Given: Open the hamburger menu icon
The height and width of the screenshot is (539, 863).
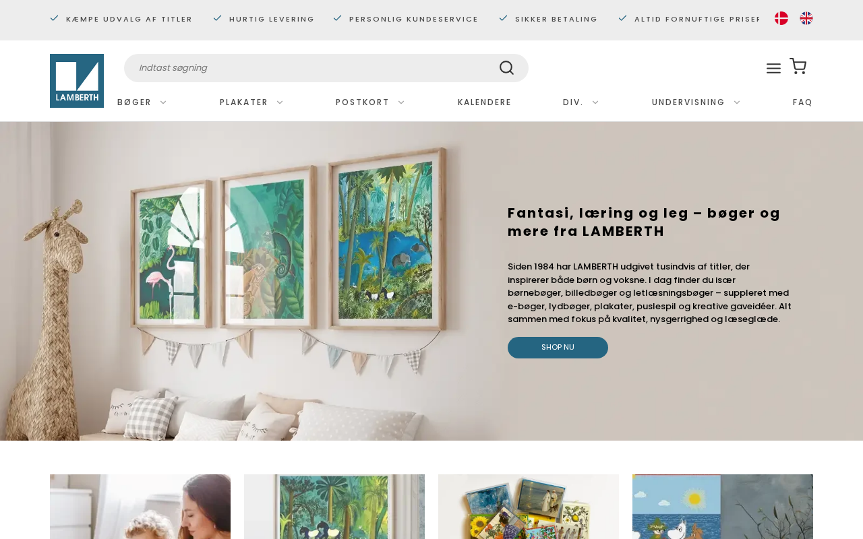Looking at the screenshot, I should coord(773,68).
